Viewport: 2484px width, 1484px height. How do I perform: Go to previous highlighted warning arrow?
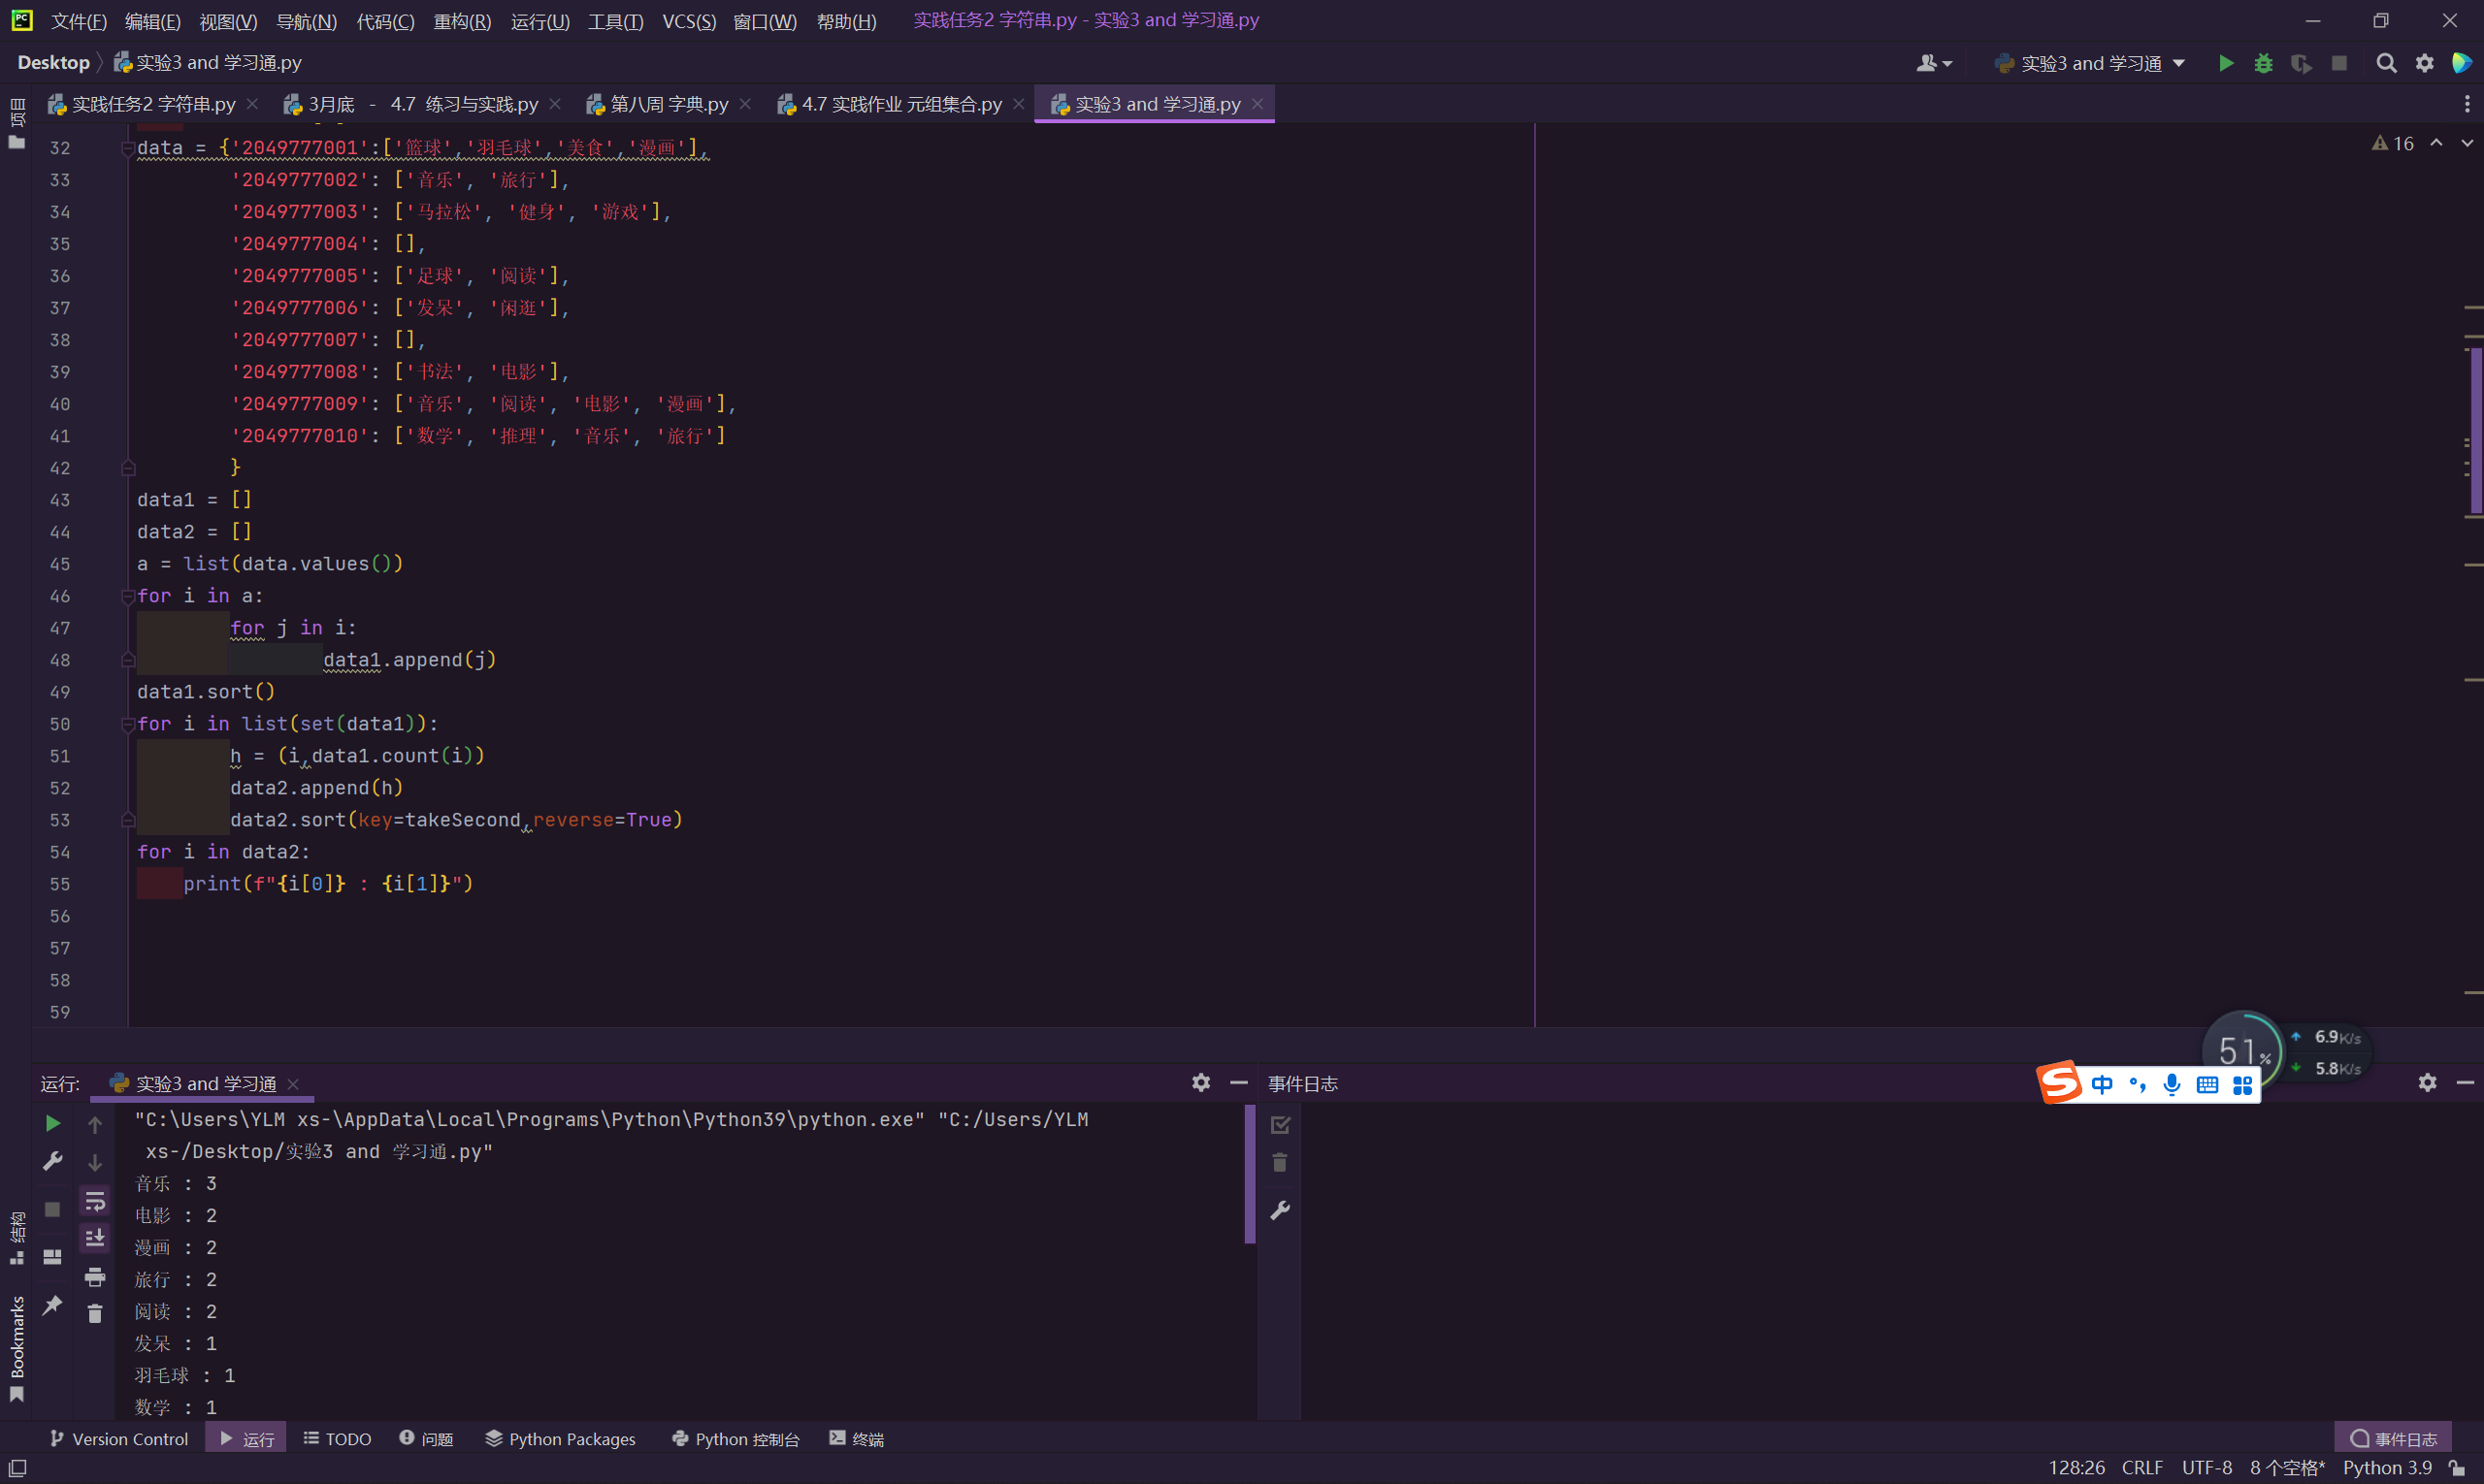click(2436, 144)
